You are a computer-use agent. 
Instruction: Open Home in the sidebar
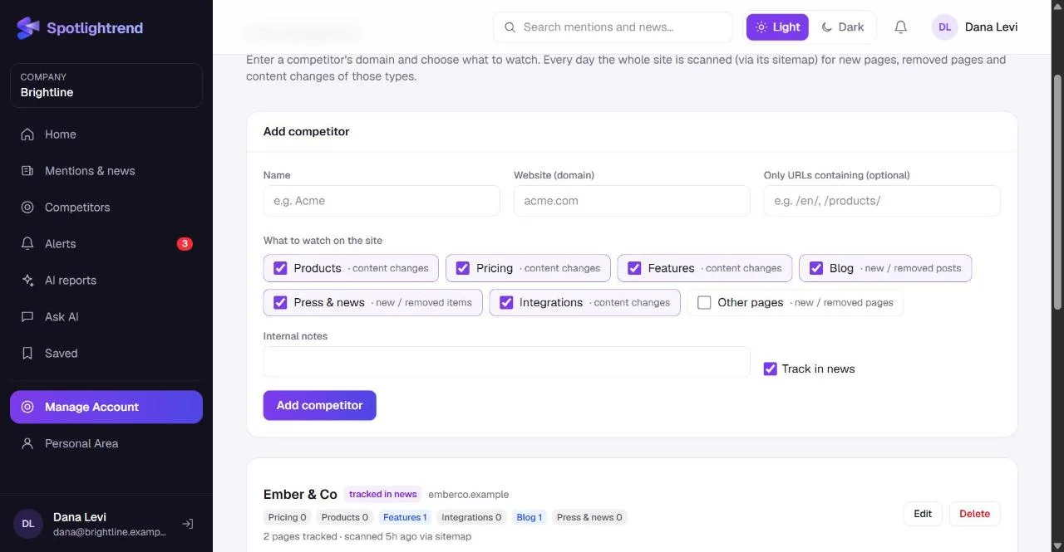tap(106, 134)
